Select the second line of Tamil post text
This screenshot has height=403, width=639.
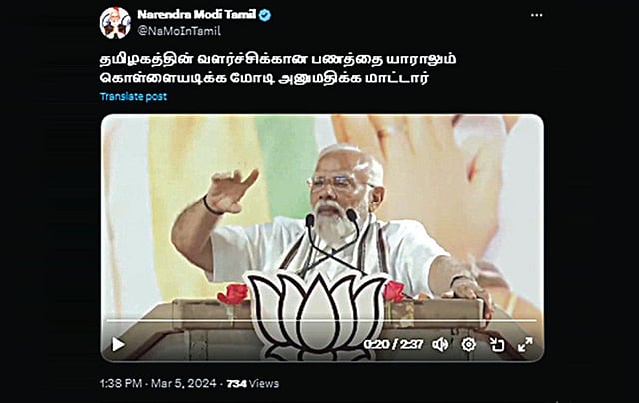point(265,78)
